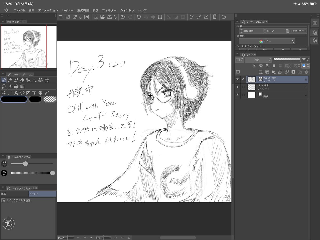
Task: Select the Object operation cube tool
Action: [4, 93]
